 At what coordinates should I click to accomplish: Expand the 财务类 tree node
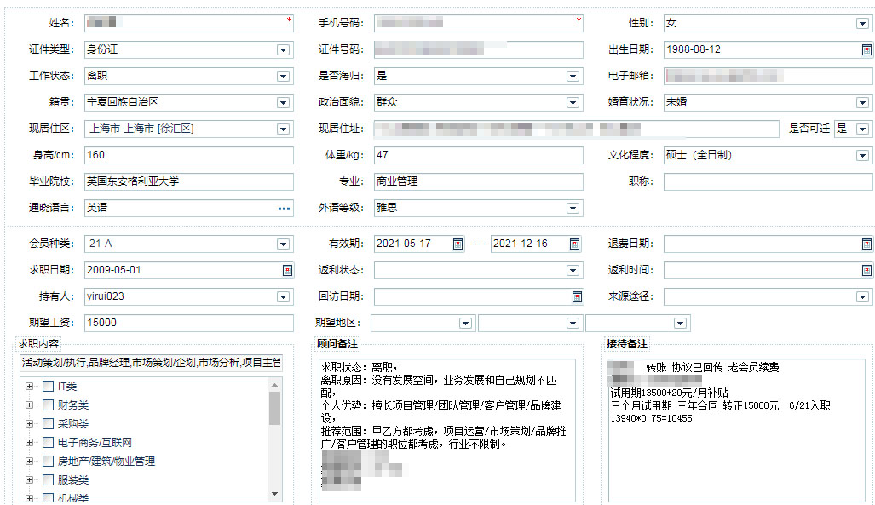(29, 405)
